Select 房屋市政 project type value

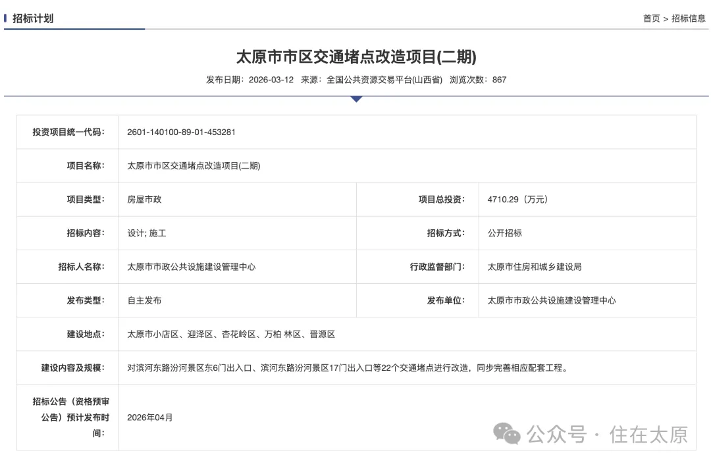click(x=144, y=199)
